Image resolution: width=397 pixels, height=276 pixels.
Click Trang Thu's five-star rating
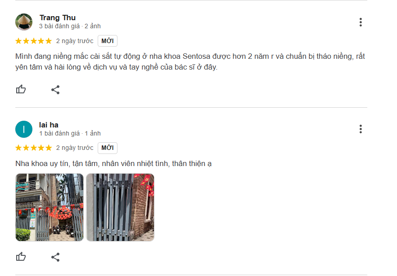tap(34, 41)
